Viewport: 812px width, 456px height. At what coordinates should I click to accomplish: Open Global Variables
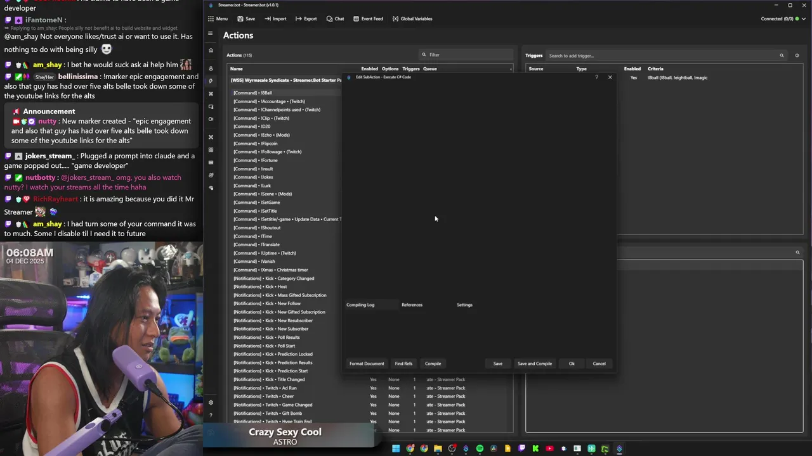pos(412,18)
